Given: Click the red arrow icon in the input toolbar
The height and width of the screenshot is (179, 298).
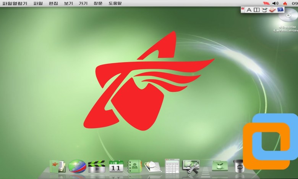Looking at the screenshot, I should click(x=272, y=10).
